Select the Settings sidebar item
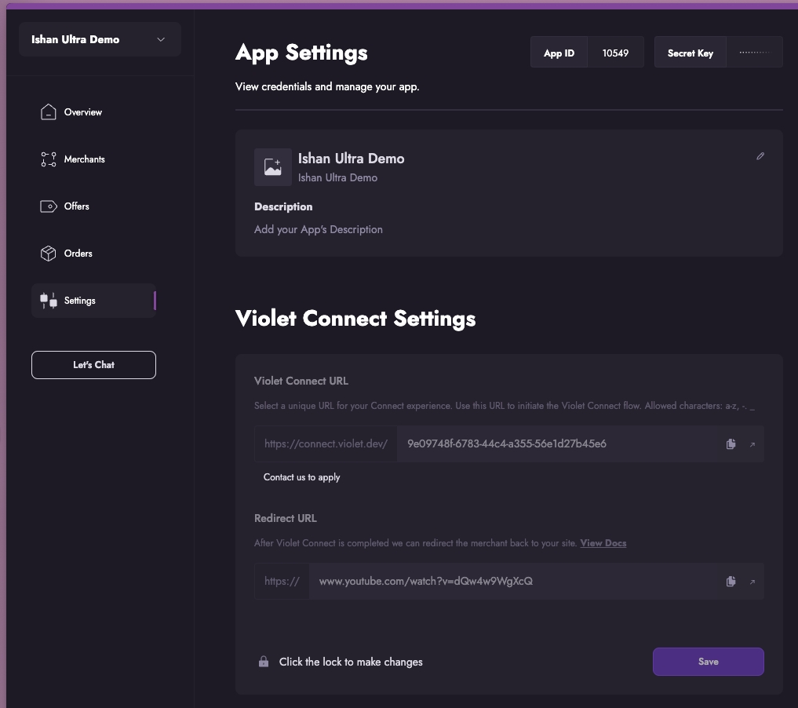 pyautogui.click(x=93, y=301)
